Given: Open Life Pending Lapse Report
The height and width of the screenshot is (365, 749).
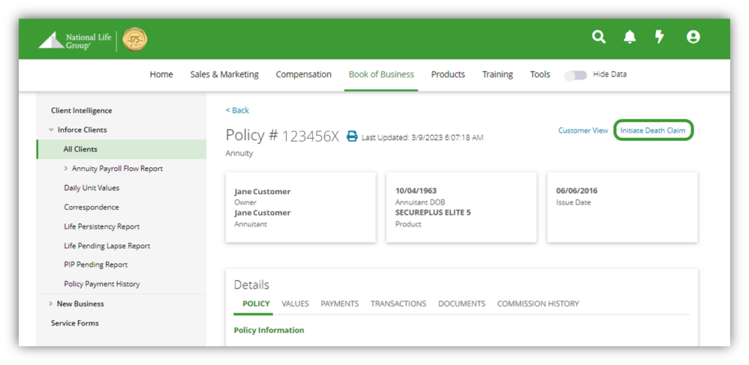Looking at the screenshot, I should point(107,246).
